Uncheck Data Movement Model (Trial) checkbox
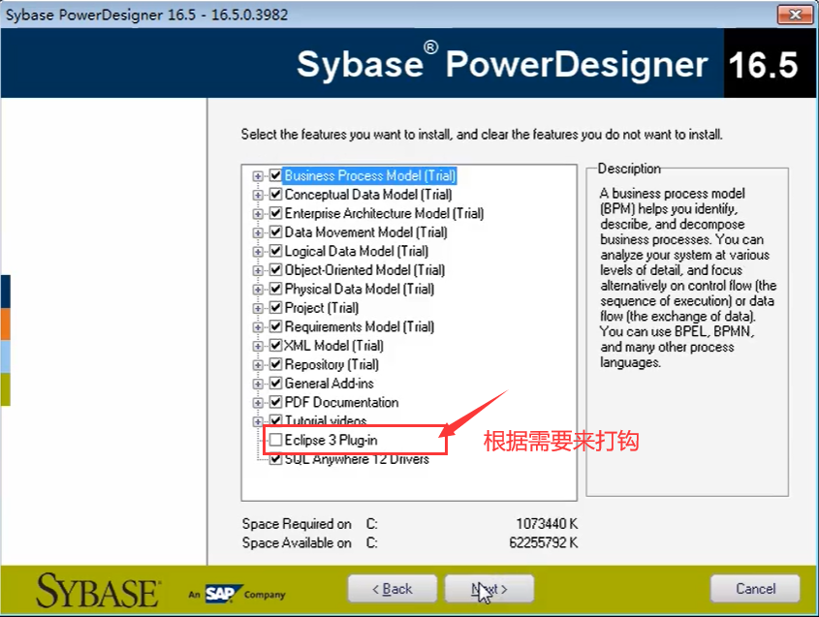Viewport: 819px width, 617px height. pyautogui.click(x=276, y=232)
